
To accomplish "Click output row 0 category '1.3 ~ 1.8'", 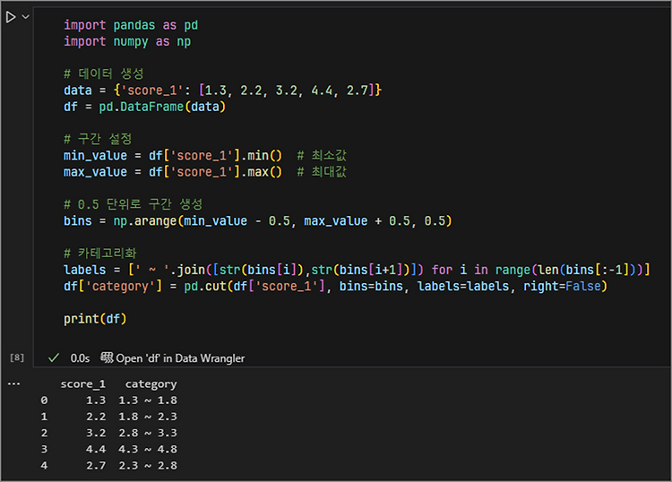I will click(148, 400).
